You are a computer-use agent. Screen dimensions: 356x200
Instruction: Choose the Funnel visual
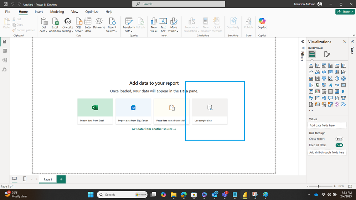coord(324,79)
